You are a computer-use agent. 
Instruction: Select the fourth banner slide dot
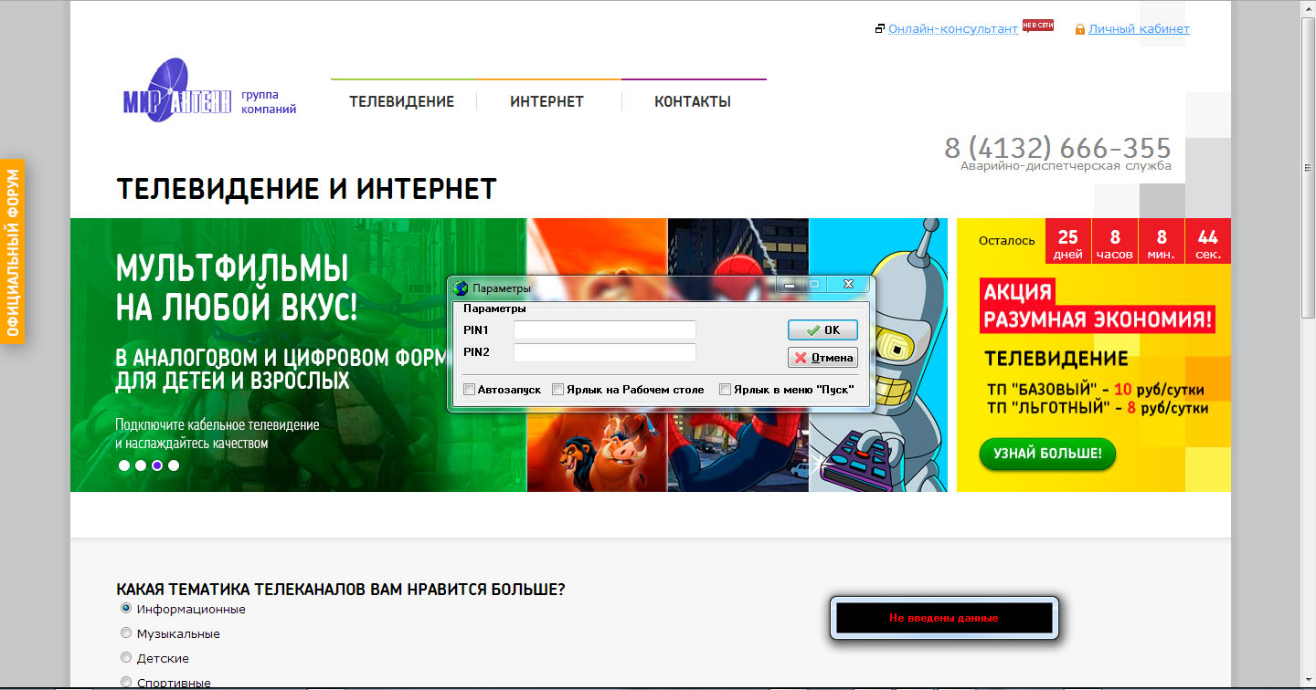tap(174, 465)
